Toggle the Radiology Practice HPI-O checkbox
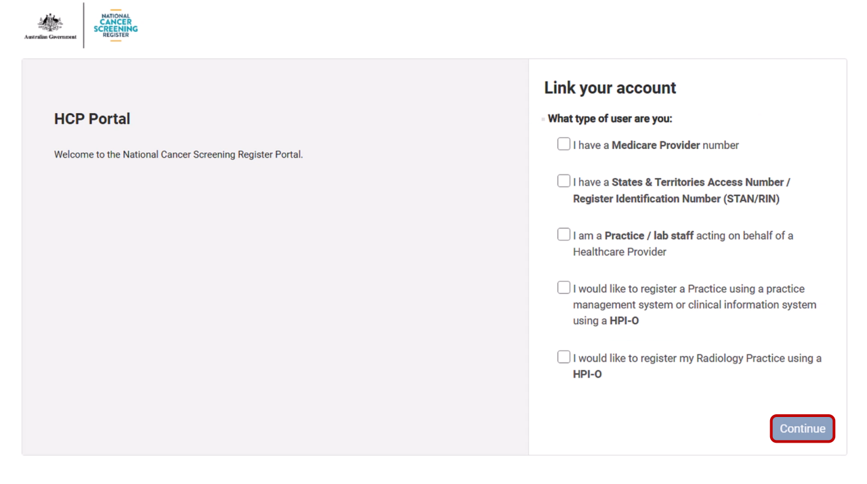The width and height of the screenshot is (867, 484). coord(564,357)
